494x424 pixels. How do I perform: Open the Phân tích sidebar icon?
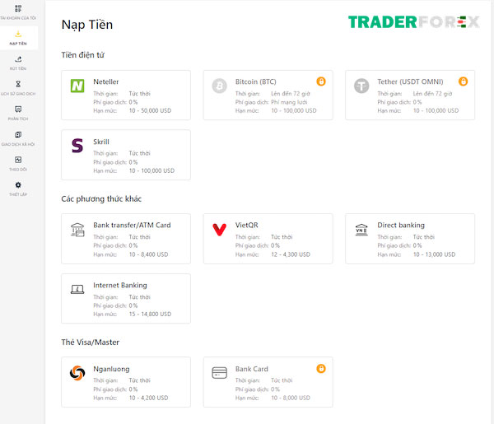[18, 109]
